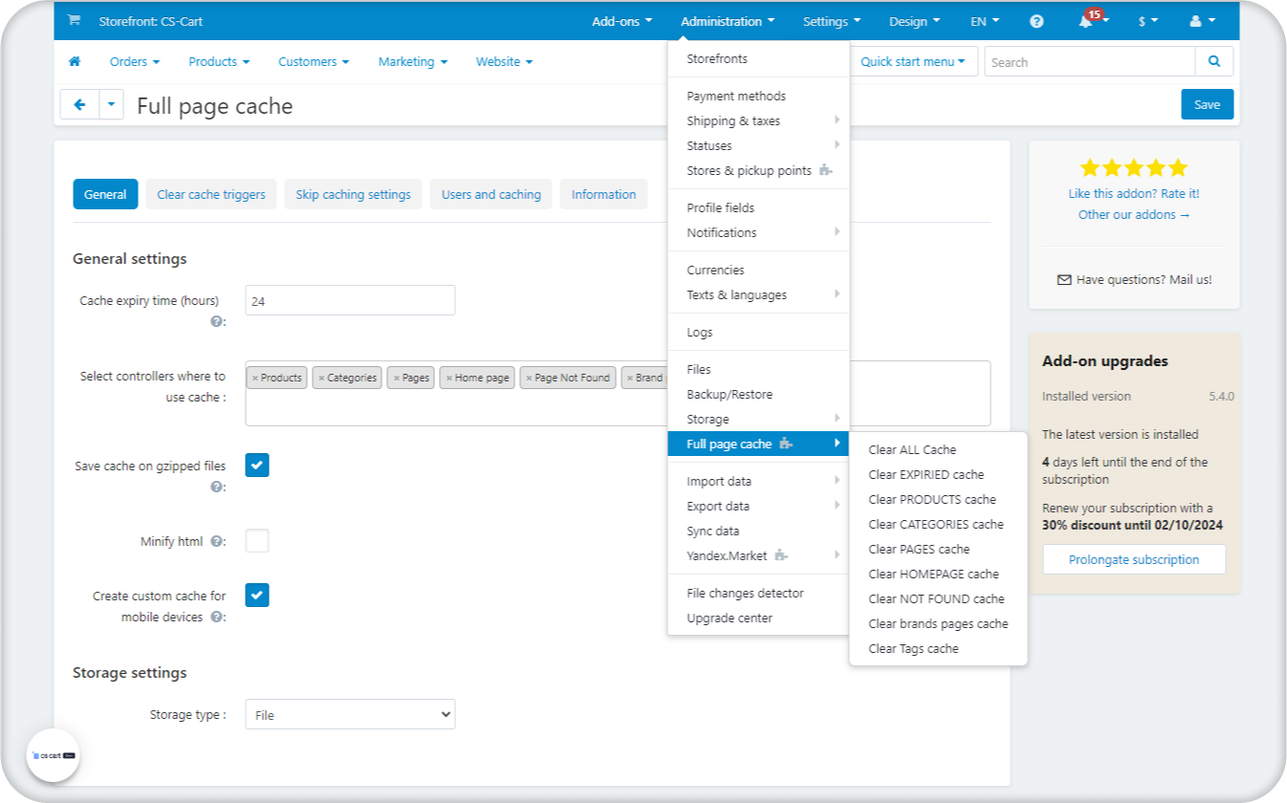Viewport: 1287px width, 803px height.
Task: Select Clear Tags cache
Action: point(938,648)
